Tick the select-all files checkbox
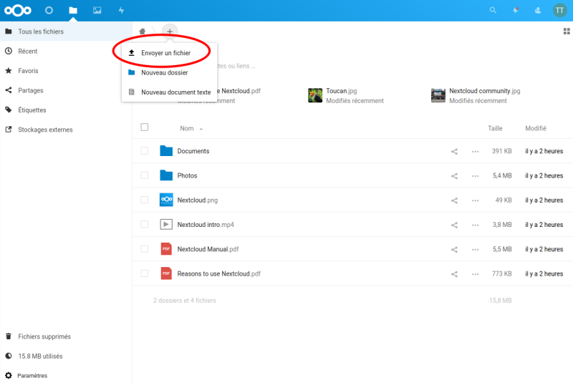 pos(145,127)
